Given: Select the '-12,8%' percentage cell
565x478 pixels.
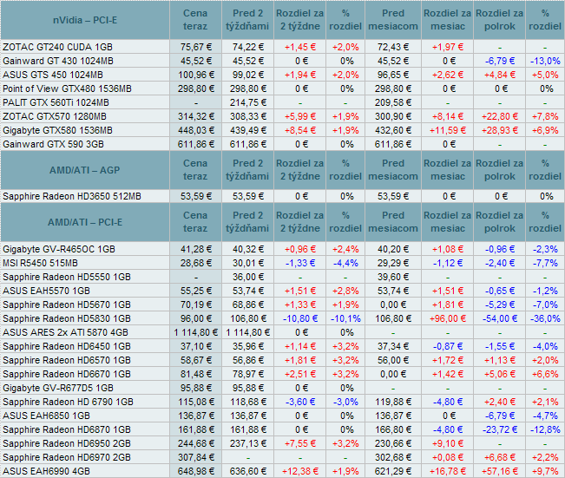Looking at the screenshot, I should (545, 429).
